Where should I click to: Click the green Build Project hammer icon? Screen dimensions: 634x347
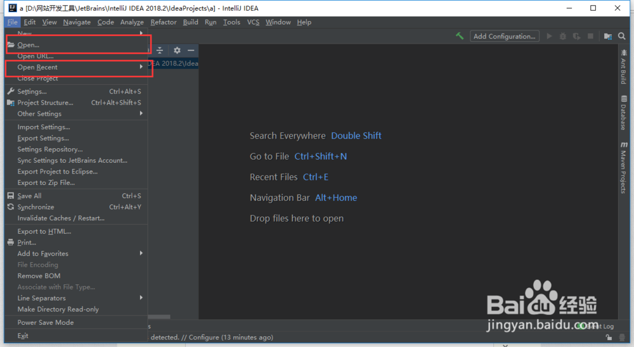click(x=460, y=36)
